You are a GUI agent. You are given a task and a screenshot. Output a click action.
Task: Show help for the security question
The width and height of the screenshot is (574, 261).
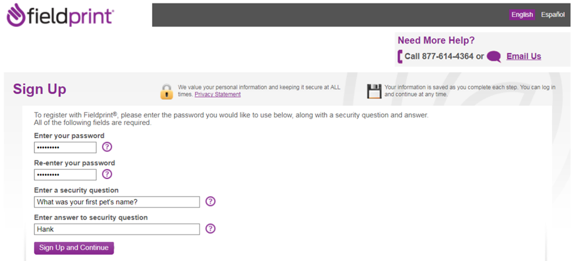[210, 201]
